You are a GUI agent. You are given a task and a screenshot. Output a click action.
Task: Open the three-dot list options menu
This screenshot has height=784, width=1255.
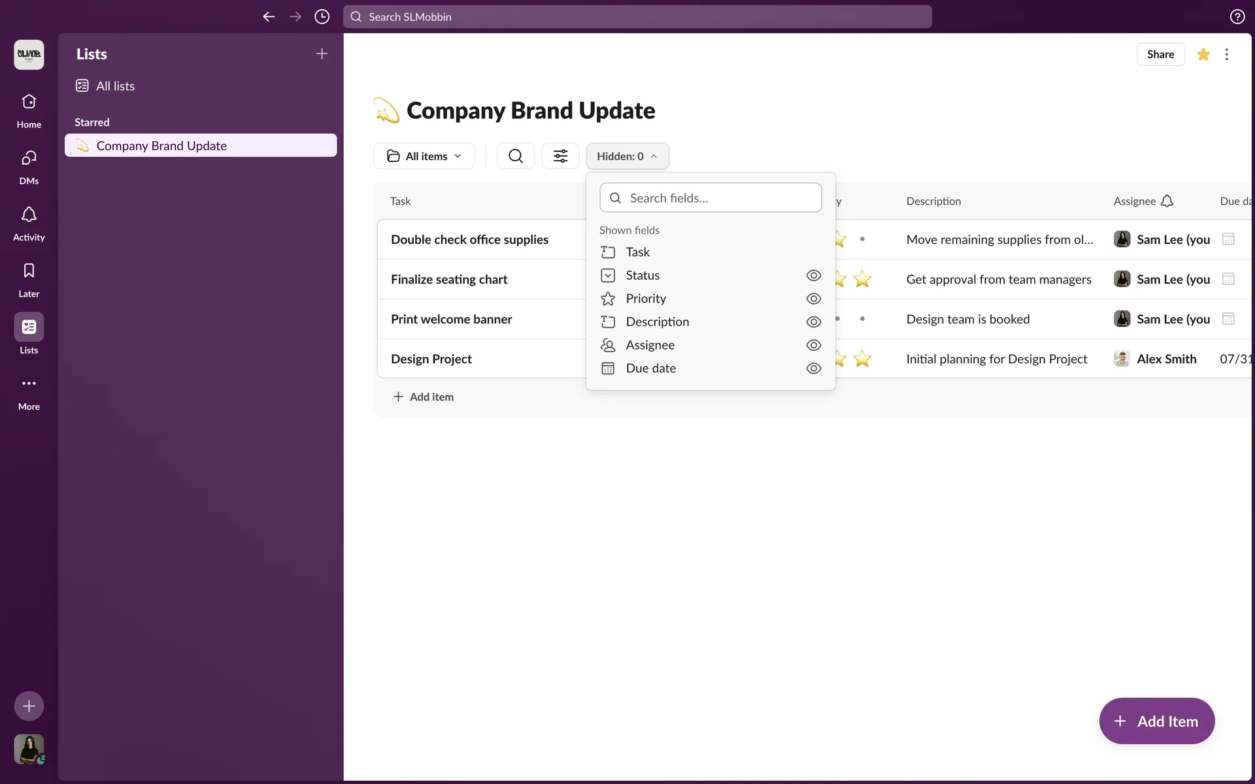pos(1226,54)
